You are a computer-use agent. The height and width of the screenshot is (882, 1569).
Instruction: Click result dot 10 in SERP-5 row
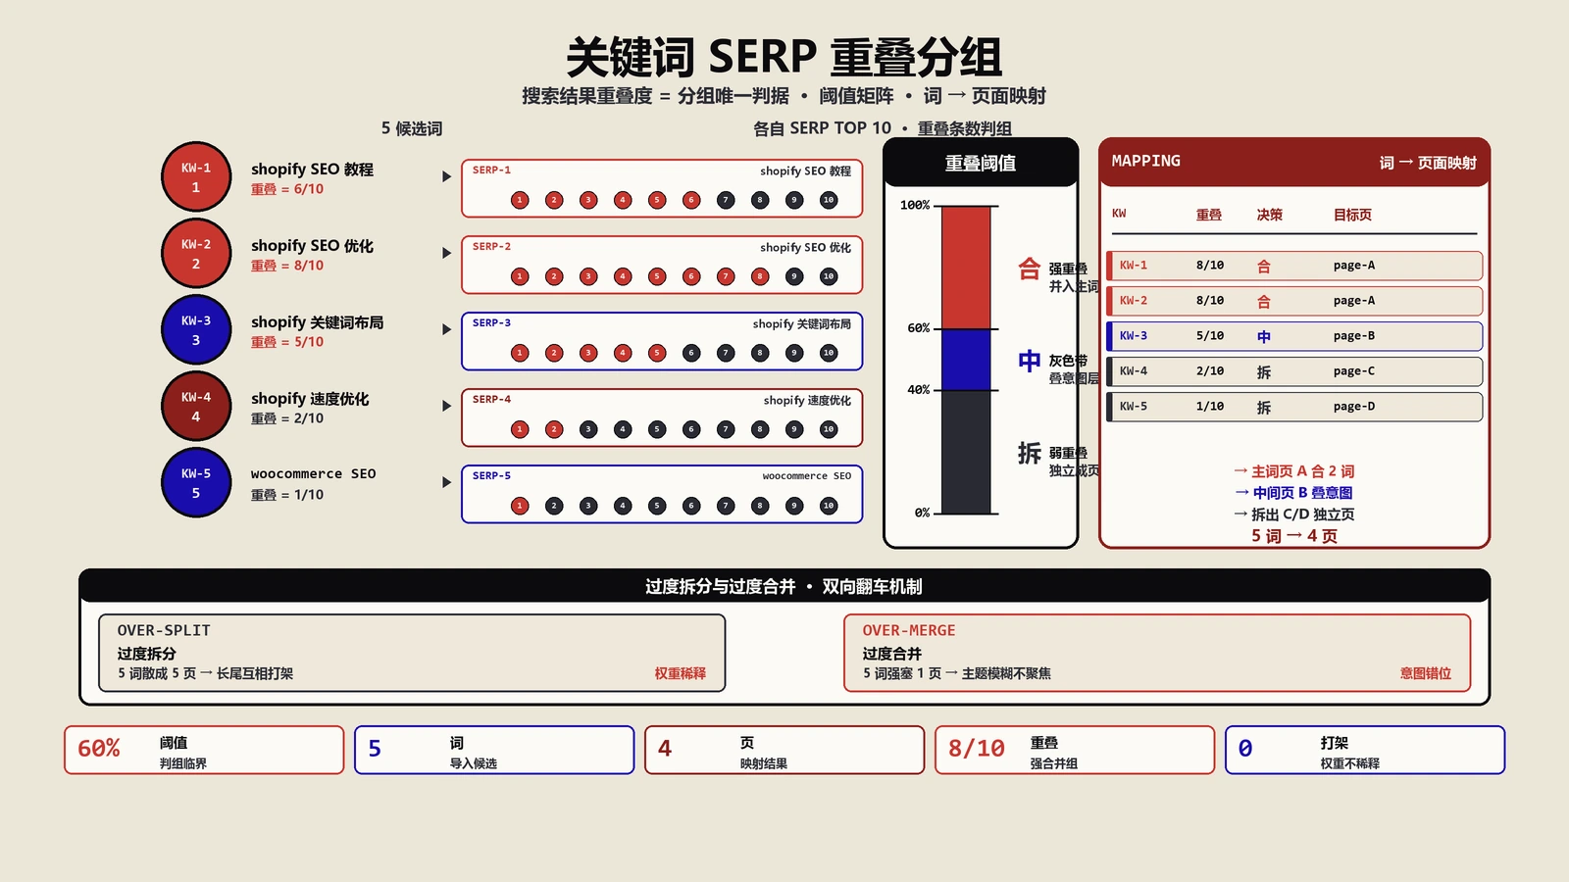pos(829,506)
